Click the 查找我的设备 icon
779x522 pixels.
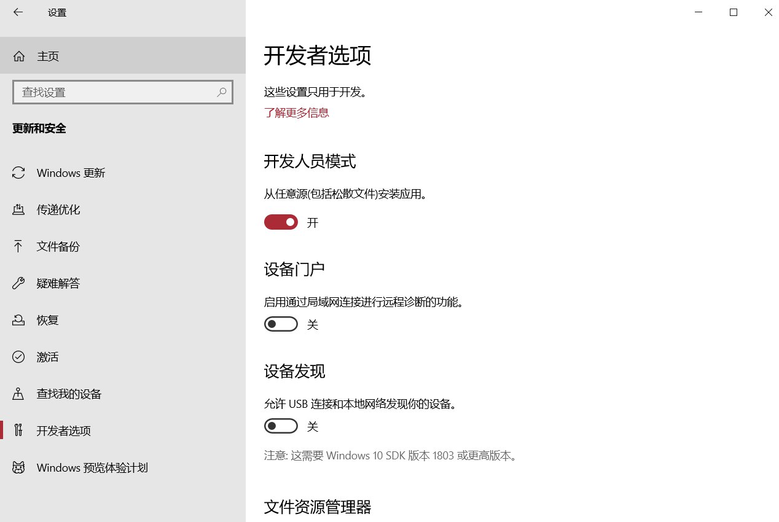[x=18, y=394]
